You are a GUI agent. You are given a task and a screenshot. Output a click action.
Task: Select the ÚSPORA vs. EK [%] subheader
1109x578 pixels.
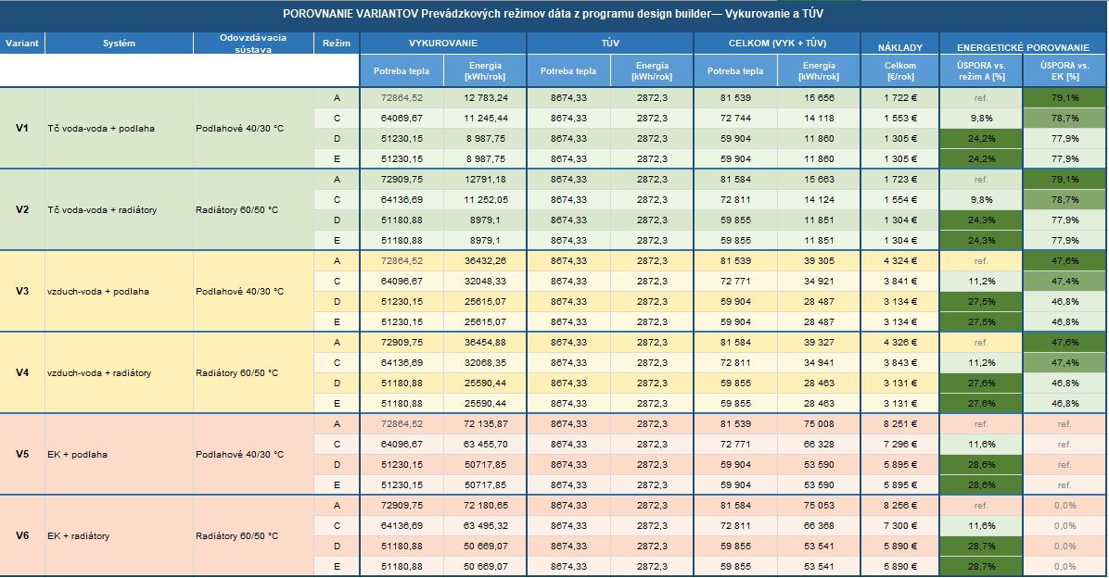pos(1064,70)
